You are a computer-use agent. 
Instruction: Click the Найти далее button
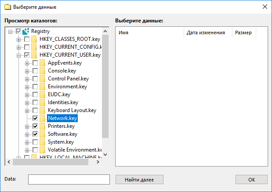(139, 180)
